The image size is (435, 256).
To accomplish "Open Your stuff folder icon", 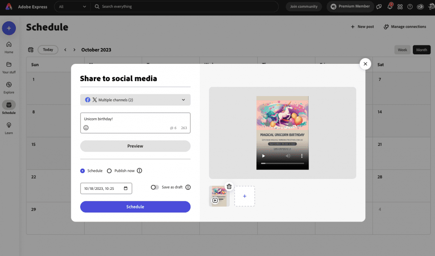I will coord(9,65).
